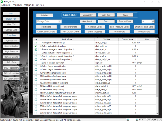Select Injector Data category
Image resolution: width=162 pixels, height=121 pixels.
point(71,27)
